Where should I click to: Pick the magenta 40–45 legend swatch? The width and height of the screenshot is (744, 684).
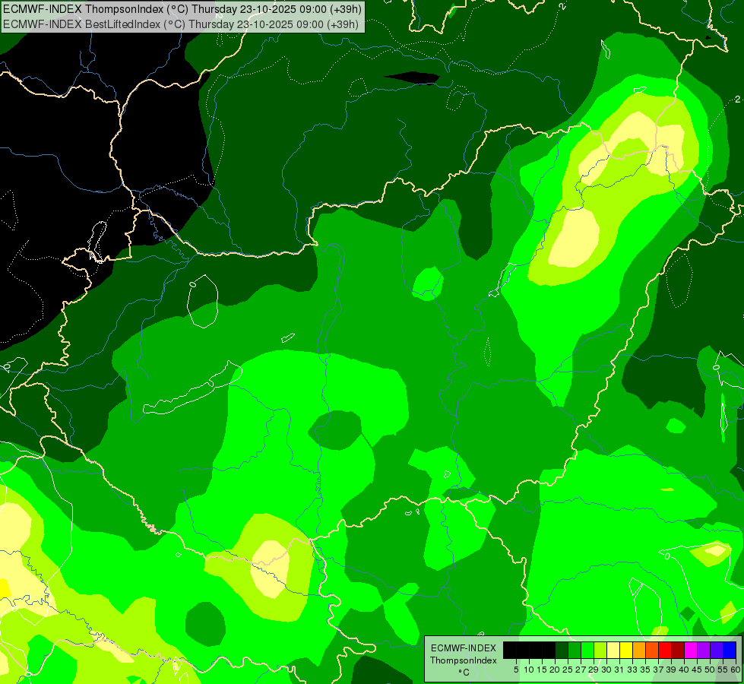(x=691, y=650)
